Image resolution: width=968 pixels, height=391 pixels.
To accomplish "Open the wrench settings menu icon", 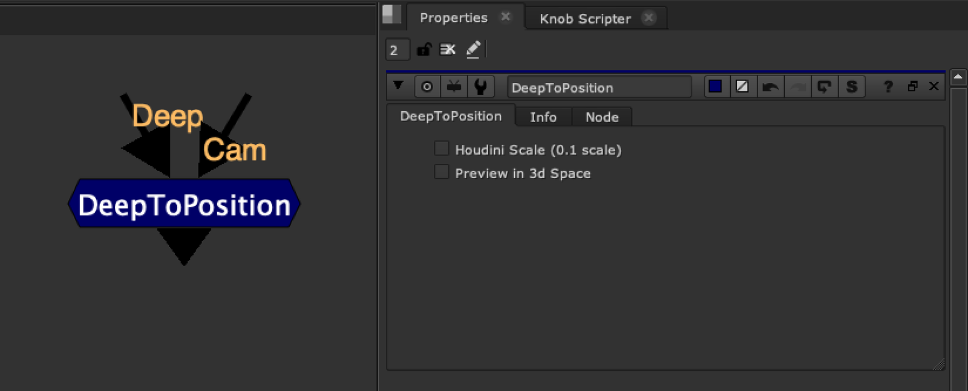I will [481, 87].
